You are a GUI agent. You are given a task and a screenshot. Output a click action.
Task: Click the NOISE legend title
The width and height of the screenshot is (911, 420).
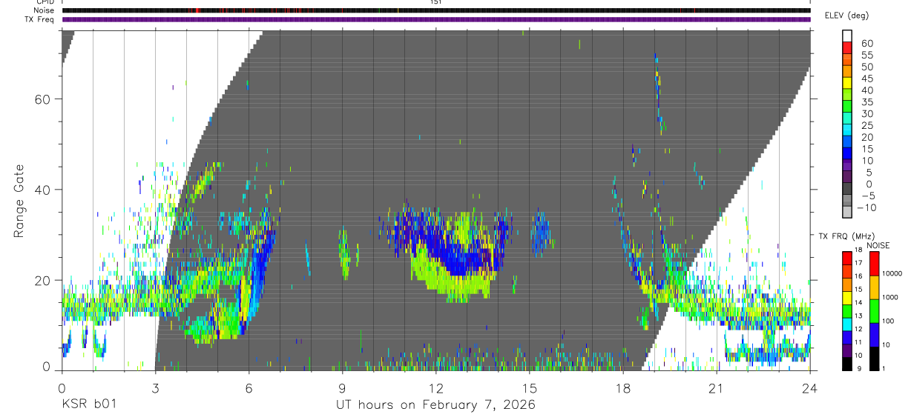(x=878, y=245)
